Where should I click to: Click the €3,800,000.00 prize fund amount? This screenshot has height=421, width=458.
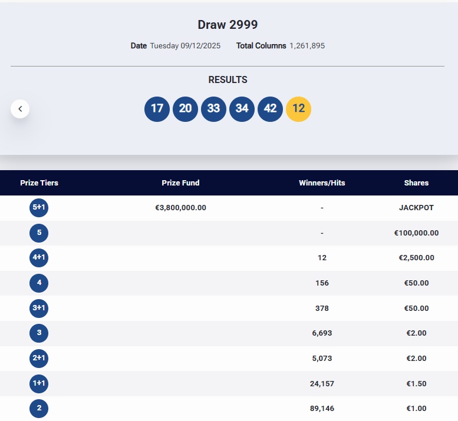coord(180,208)
